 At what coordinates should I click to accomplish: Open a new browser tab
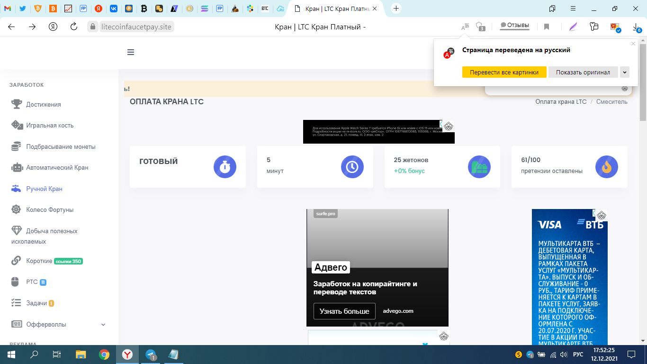click(396, 9)
